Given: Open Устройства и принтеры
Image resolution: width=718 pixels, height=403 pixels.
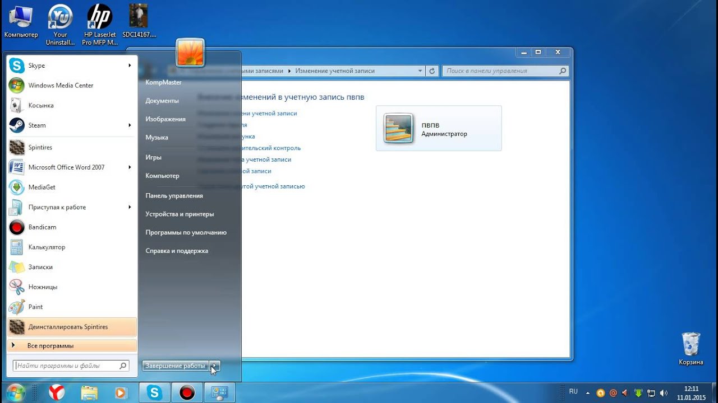Looking at the screenshot, I should click(x=179, y=214).
